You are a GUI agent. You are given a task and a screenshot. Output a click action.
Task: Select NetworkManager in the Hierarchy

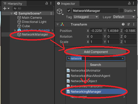[x=35, y=34]
